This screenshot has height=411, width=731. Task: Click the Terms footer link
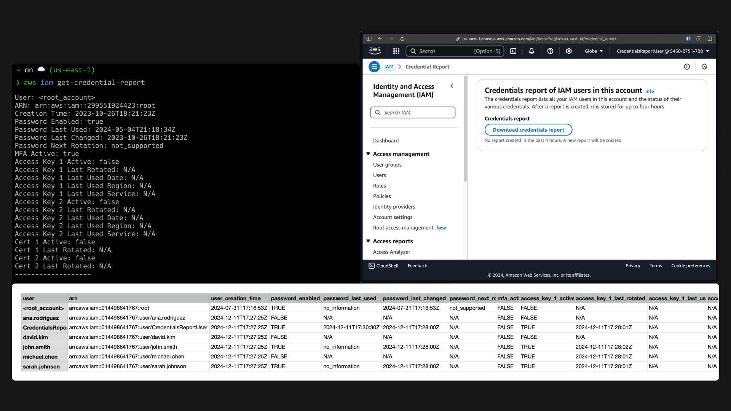[656, 266]
